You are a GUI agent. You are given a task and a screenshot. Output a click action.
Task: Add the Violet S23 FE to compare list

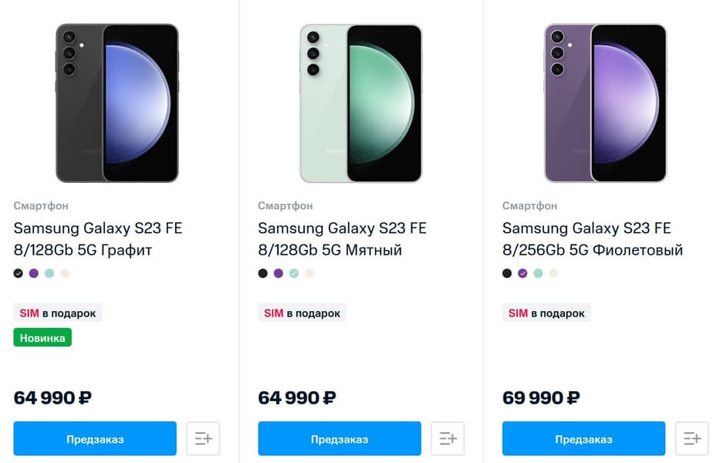[x=691, y=438]
